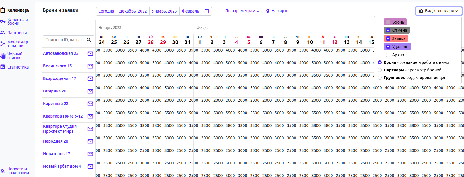Jump to Сегодня in the calendar

(106, 11)
